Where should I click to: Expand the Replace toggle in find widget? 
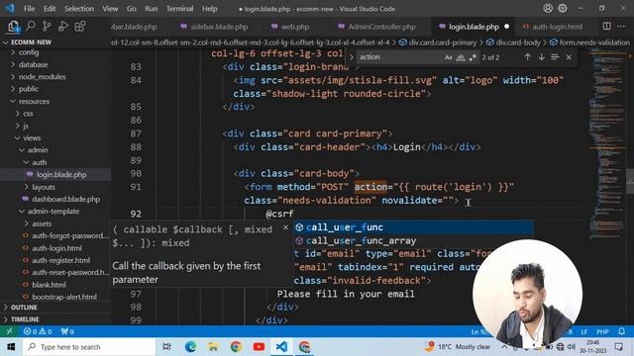pyautogui.click(x=352, y=57)
